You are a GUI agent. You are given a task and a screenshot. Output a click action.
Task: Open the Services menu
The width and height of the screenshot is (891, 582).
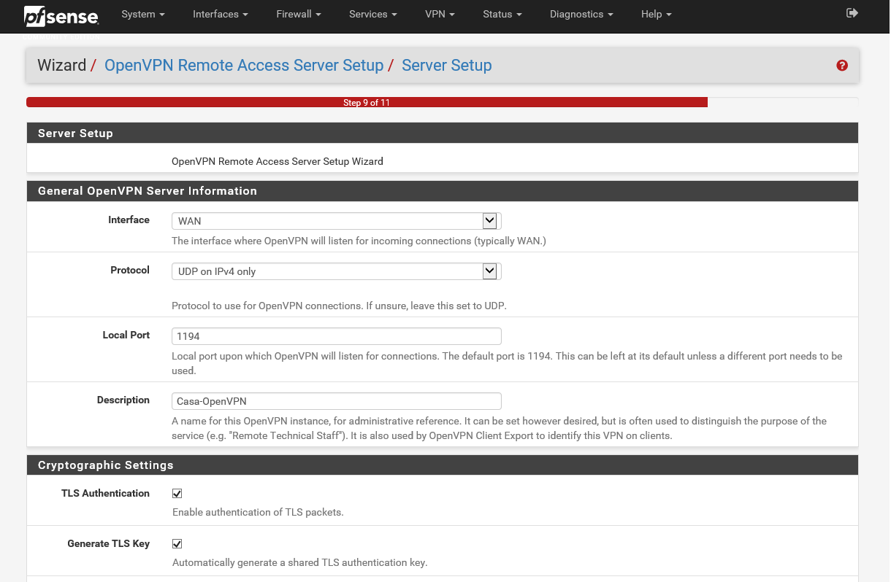[373, 14]
